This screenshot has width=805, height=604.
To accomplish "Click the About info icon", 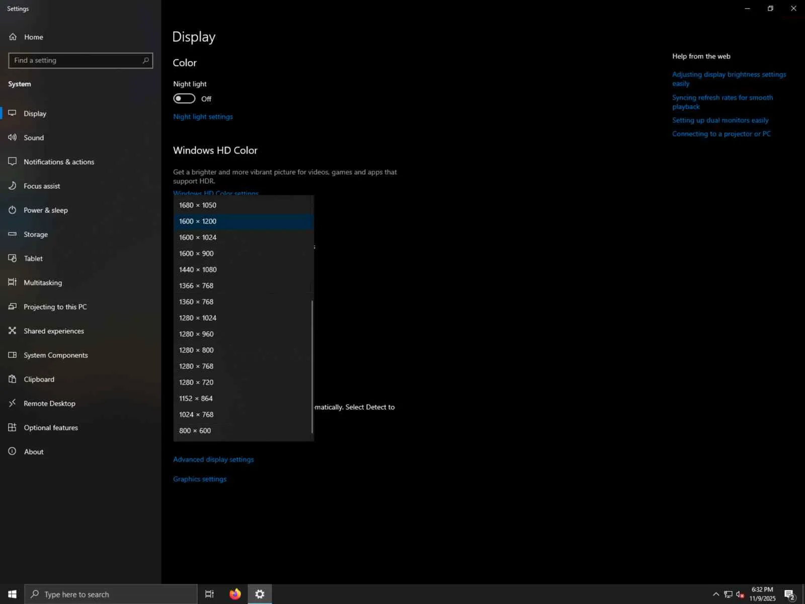I will 13,451.
